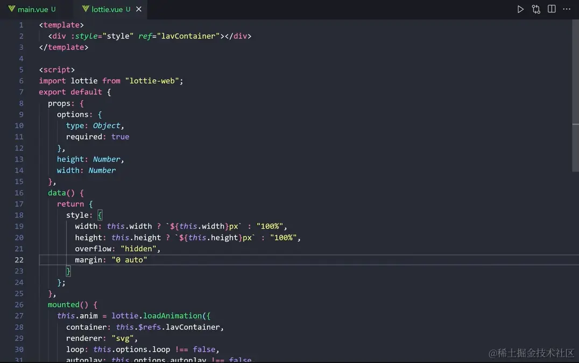579x363 pixels.
Task: Click the lavContainer ref attribute value
Action: point(188,36)
